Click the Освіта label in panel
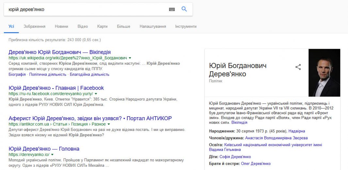This screenshot has width=348, height=170. (216, 145)
